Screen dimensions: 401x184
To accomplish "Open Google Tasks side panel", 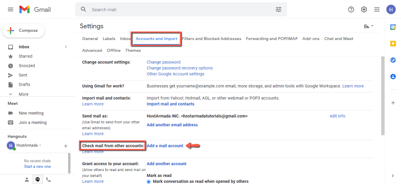I will pos(393,60).
